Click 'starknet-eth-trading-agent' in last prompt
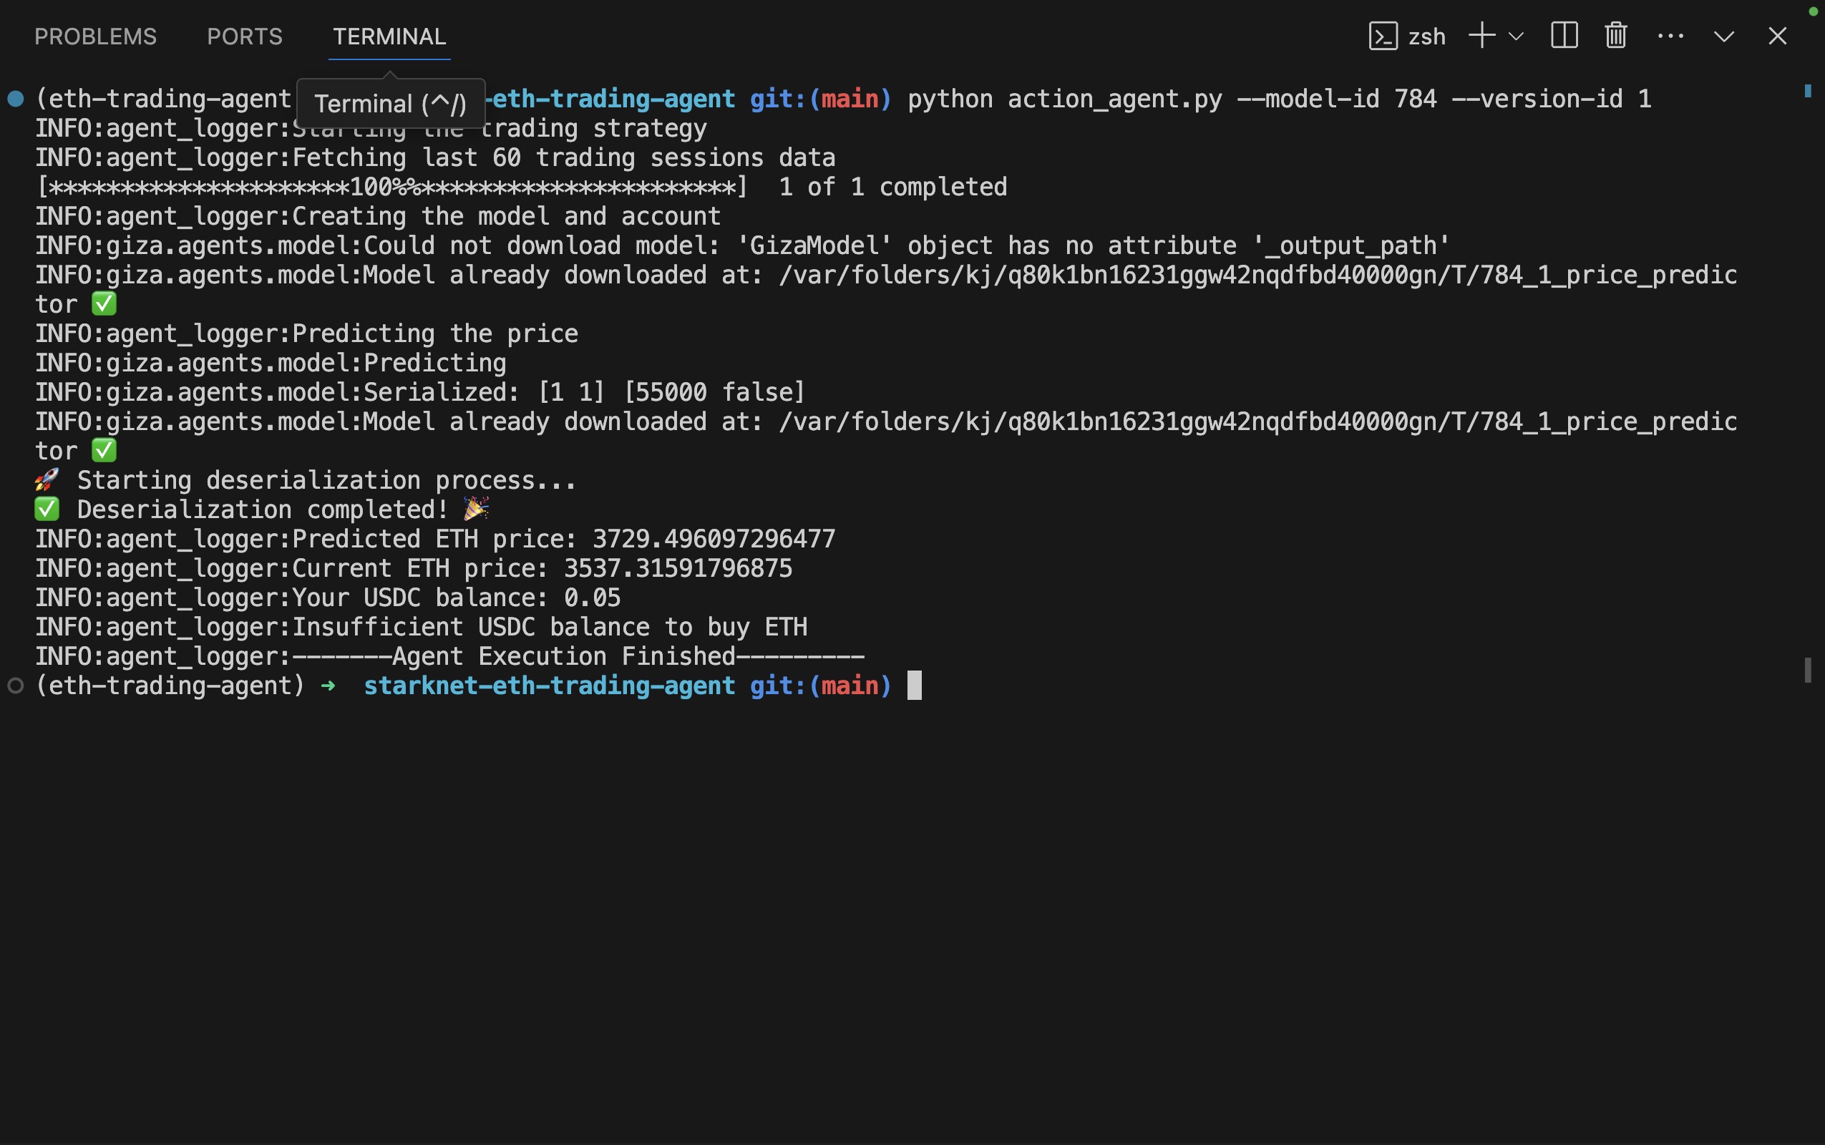Screen dimensions: 1825x1145 pos(549,686)
